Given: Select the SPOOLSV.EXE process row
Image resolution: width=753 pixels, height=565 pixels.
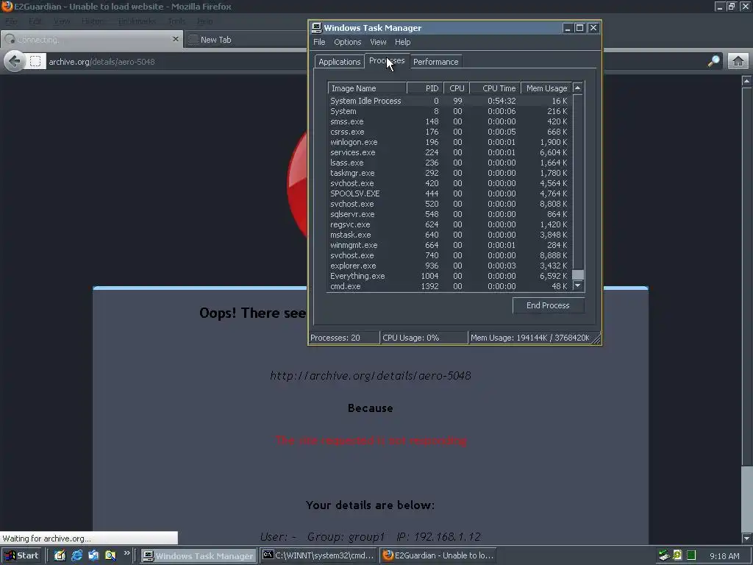Looking at the screenshot, I should [449, 193].
